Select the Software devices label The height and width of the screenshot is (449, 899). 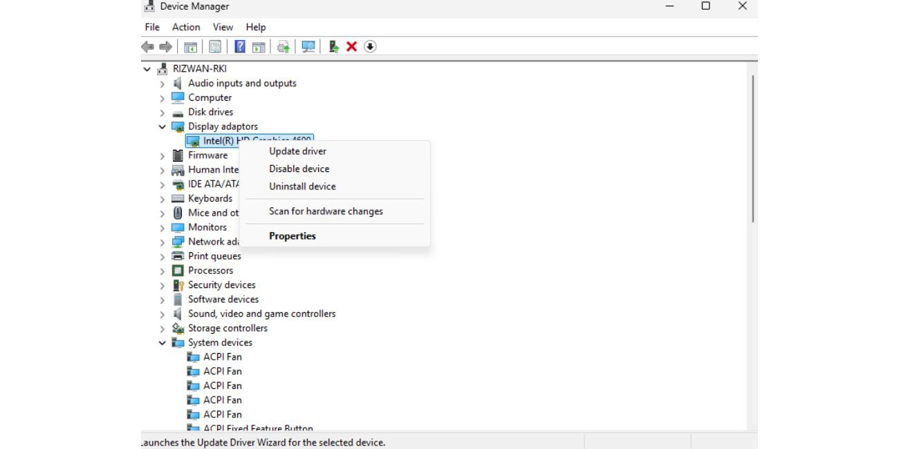223,299
